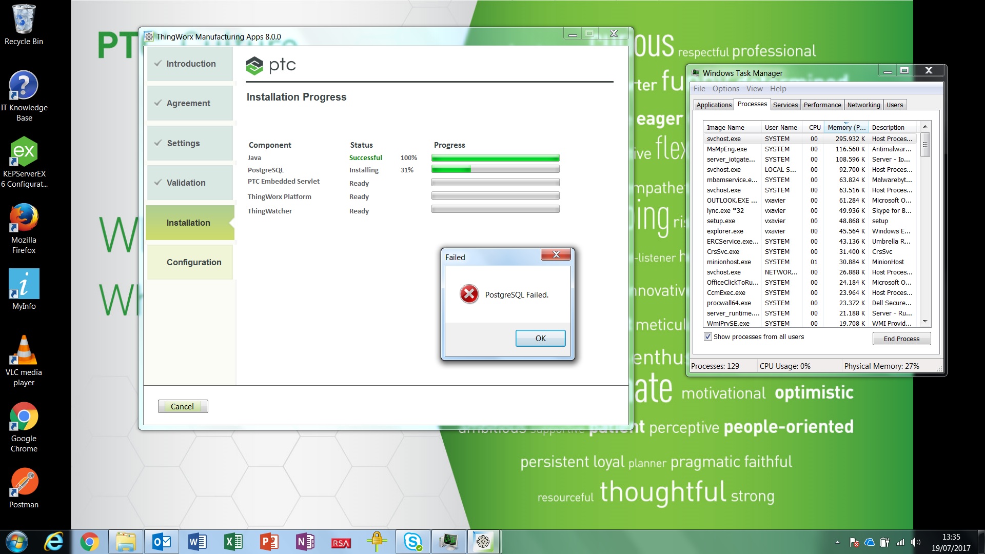Open the Windows Start menu
The height and width of the screenshot is (554, 985).
pos(17,542)
